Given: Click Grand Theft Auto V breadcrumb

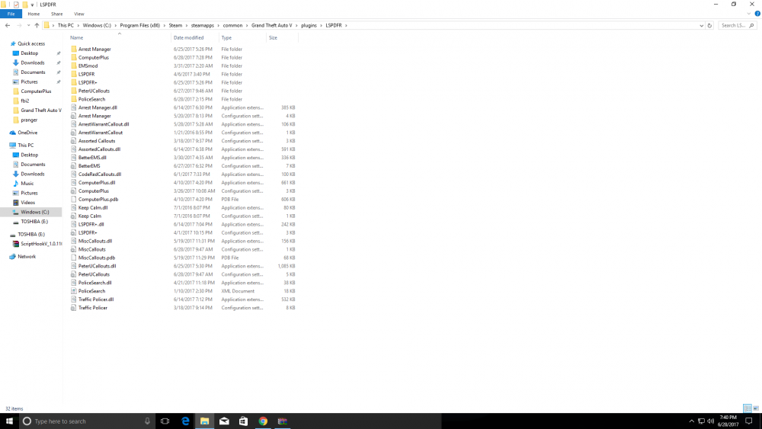Looking at the screenshot, I should click(272, 25).
